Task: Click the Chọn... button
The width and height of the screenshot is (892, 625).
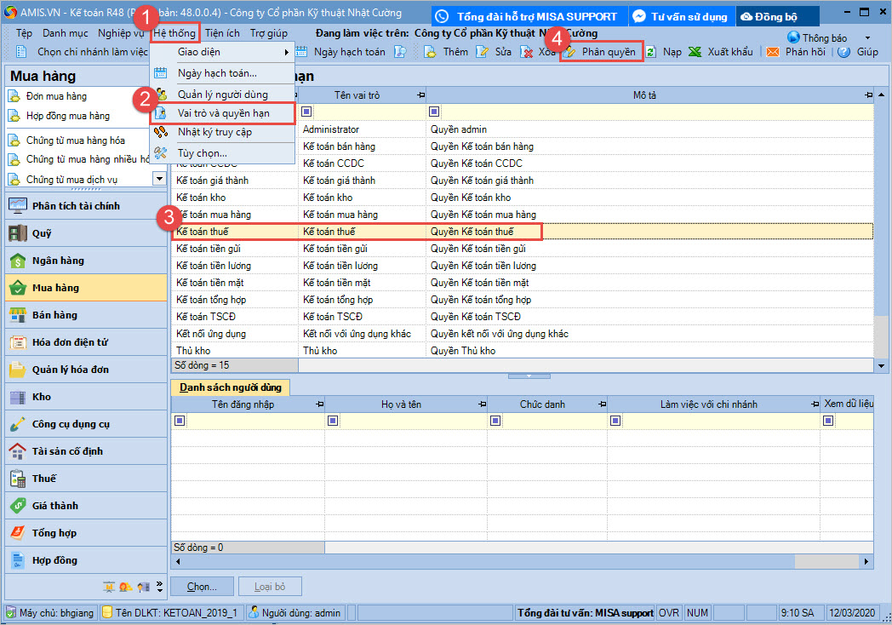Action: (202, 587)
